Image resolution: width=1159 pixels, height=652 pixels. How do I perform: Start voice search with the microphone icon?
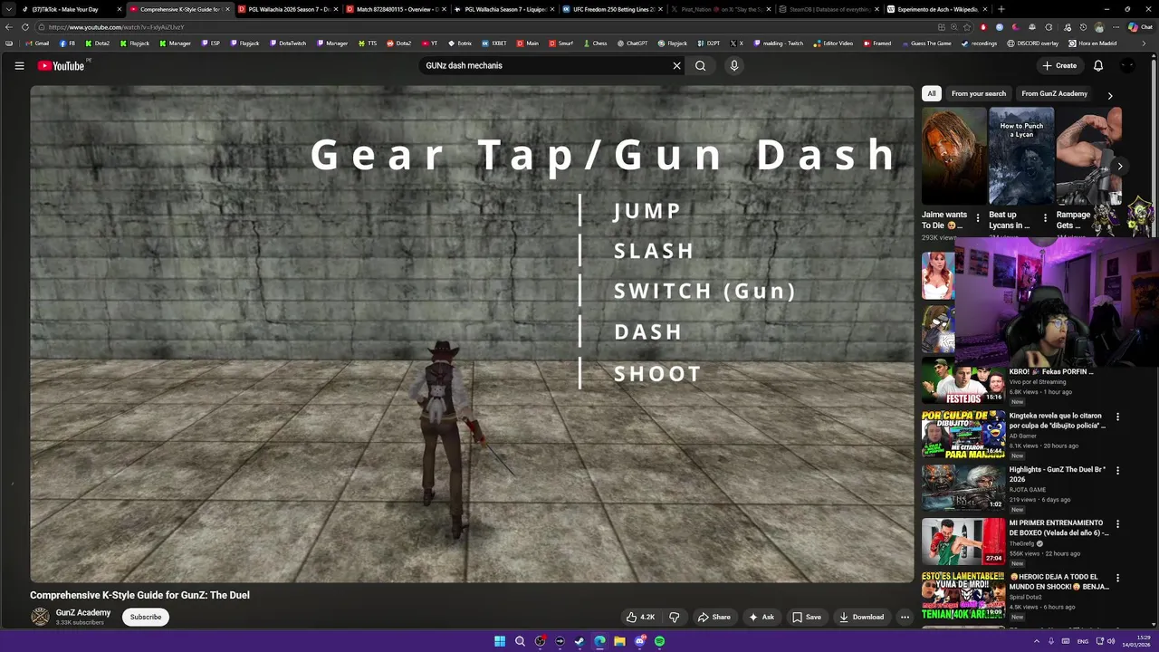[x=734, y=65]
